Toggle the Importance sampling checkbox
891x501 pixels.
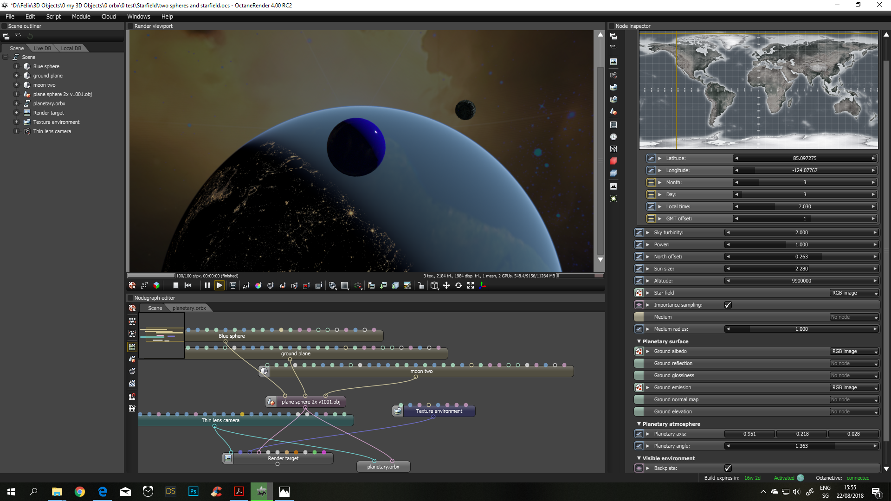[728, 305]
